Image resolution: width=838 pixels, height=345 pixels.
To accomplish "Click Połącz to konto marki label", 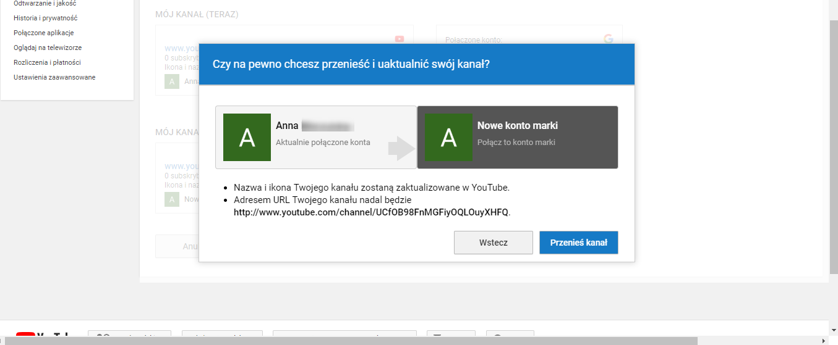I will pyautogui.click(x=516, y=142).
